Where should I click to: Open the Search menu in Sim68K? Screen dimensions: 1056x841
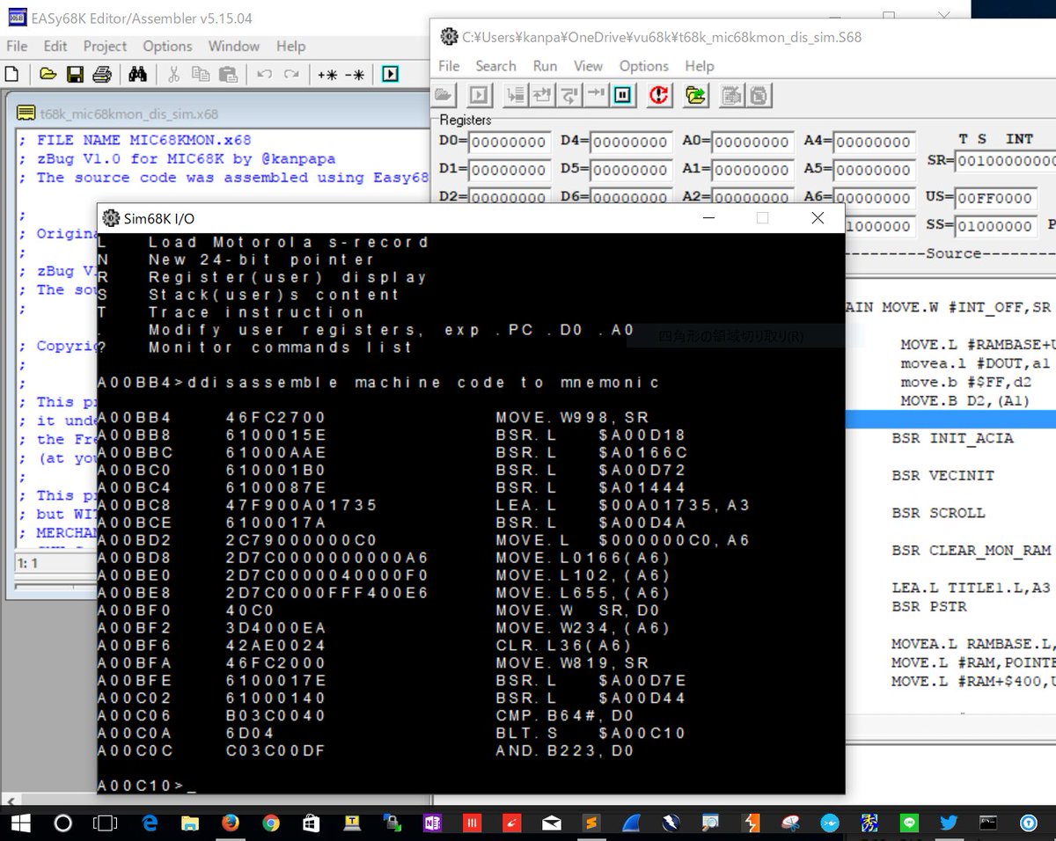pyautogui.click(x=495, y=66)
